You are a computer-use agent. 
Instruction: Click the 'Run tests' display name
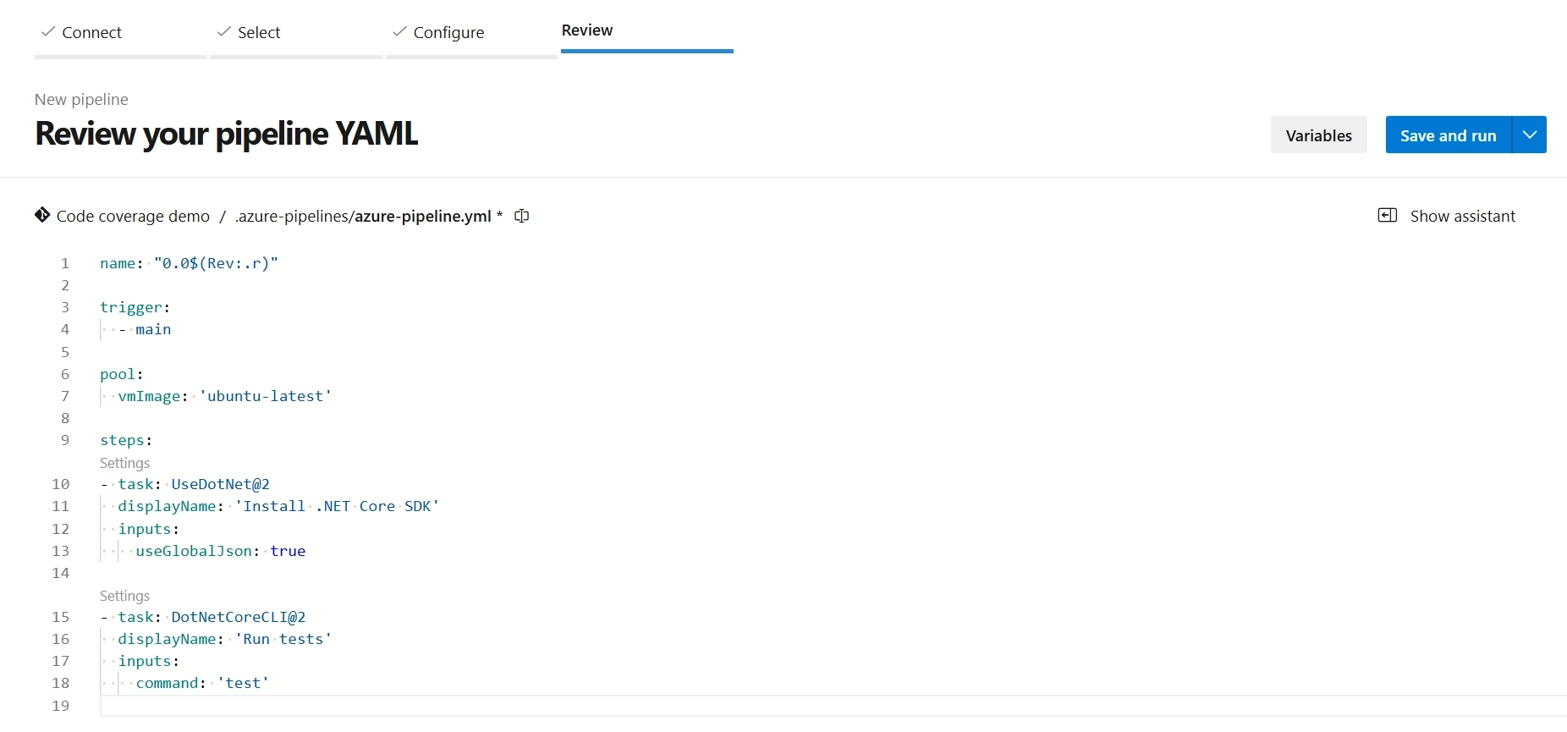click(x=283, y=639)
